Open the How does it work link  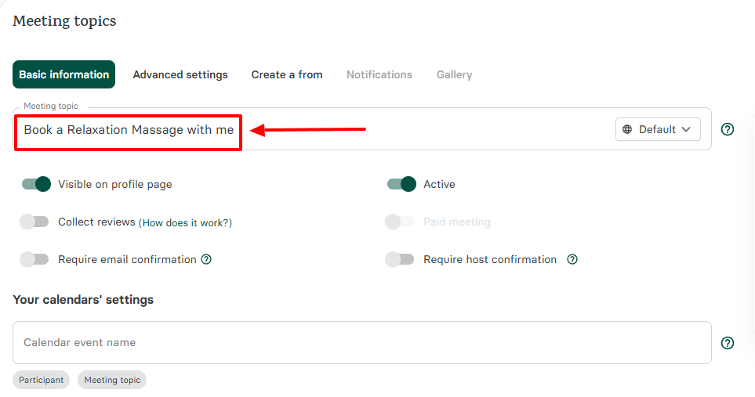(x=186, y=222)
